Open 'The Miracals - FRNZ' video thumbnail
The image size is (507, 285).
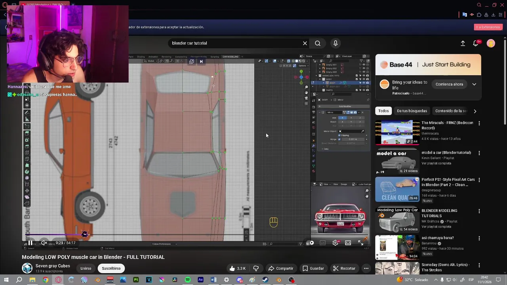(x=397, y=133)
